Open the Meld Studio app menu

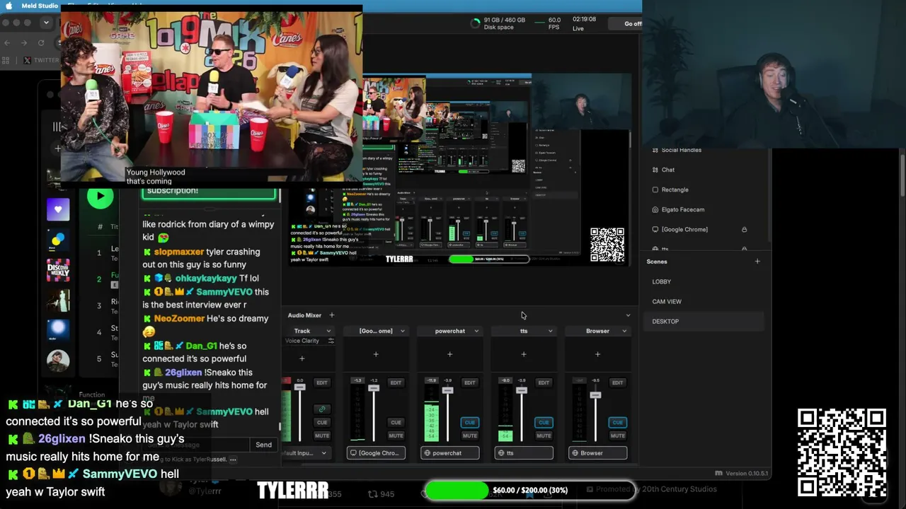coord(40,6)
